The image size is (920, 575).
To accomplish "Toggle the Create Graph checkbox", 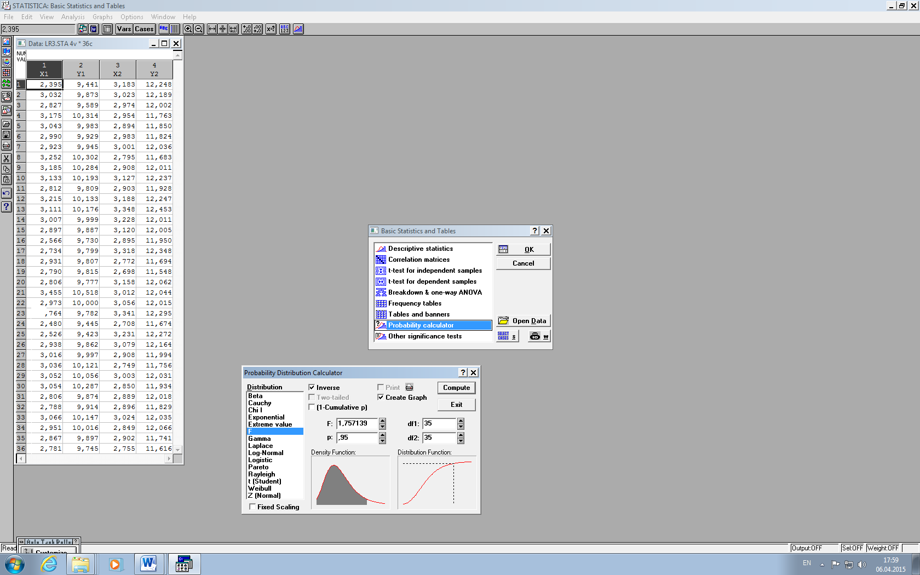I will coord(381,397).
